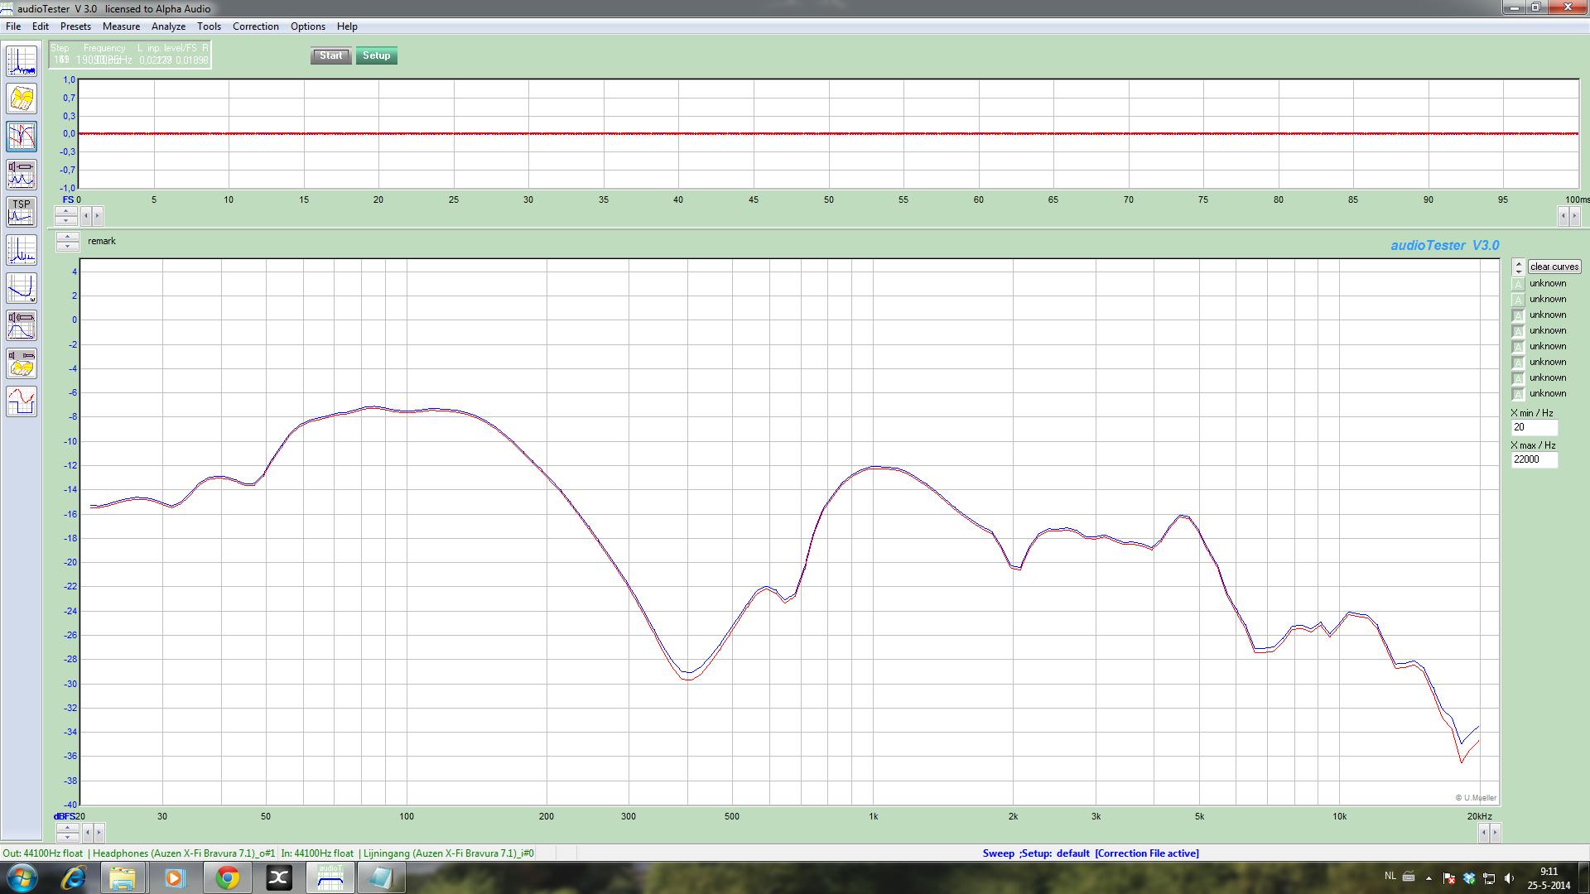Toggle the last 'A' unknown curve button
This screenshot has height=894, width=1590.
pyautogui.click(x=1518, y=394)
